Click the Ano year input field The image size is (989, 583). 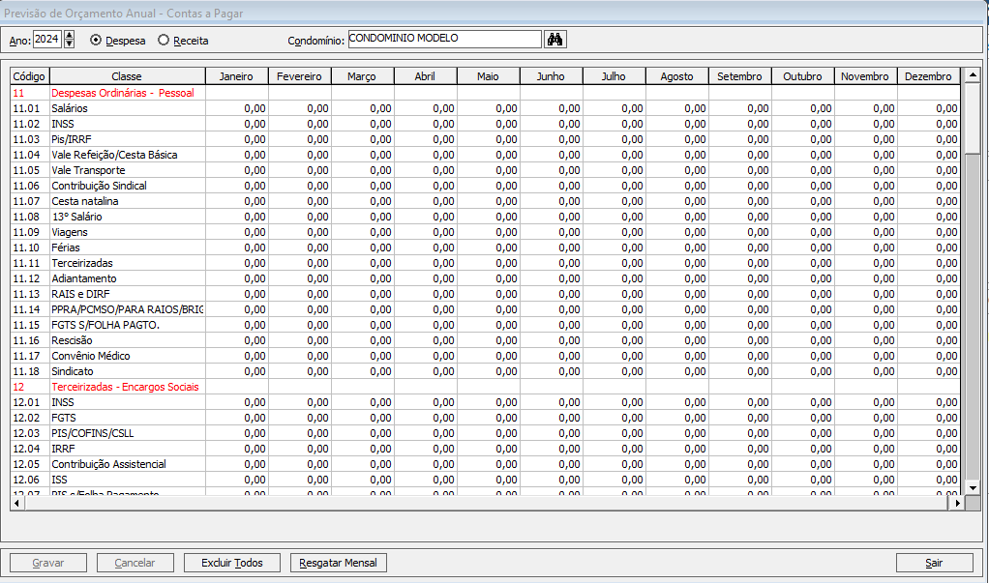point(46,40)
